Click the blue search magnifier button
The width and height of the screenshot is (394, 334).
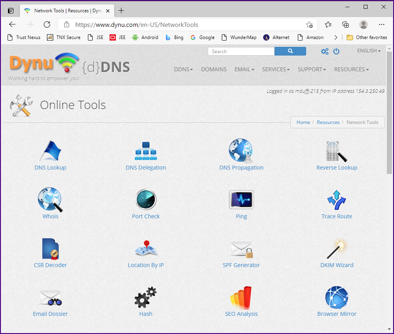click(x=290, y=51)
